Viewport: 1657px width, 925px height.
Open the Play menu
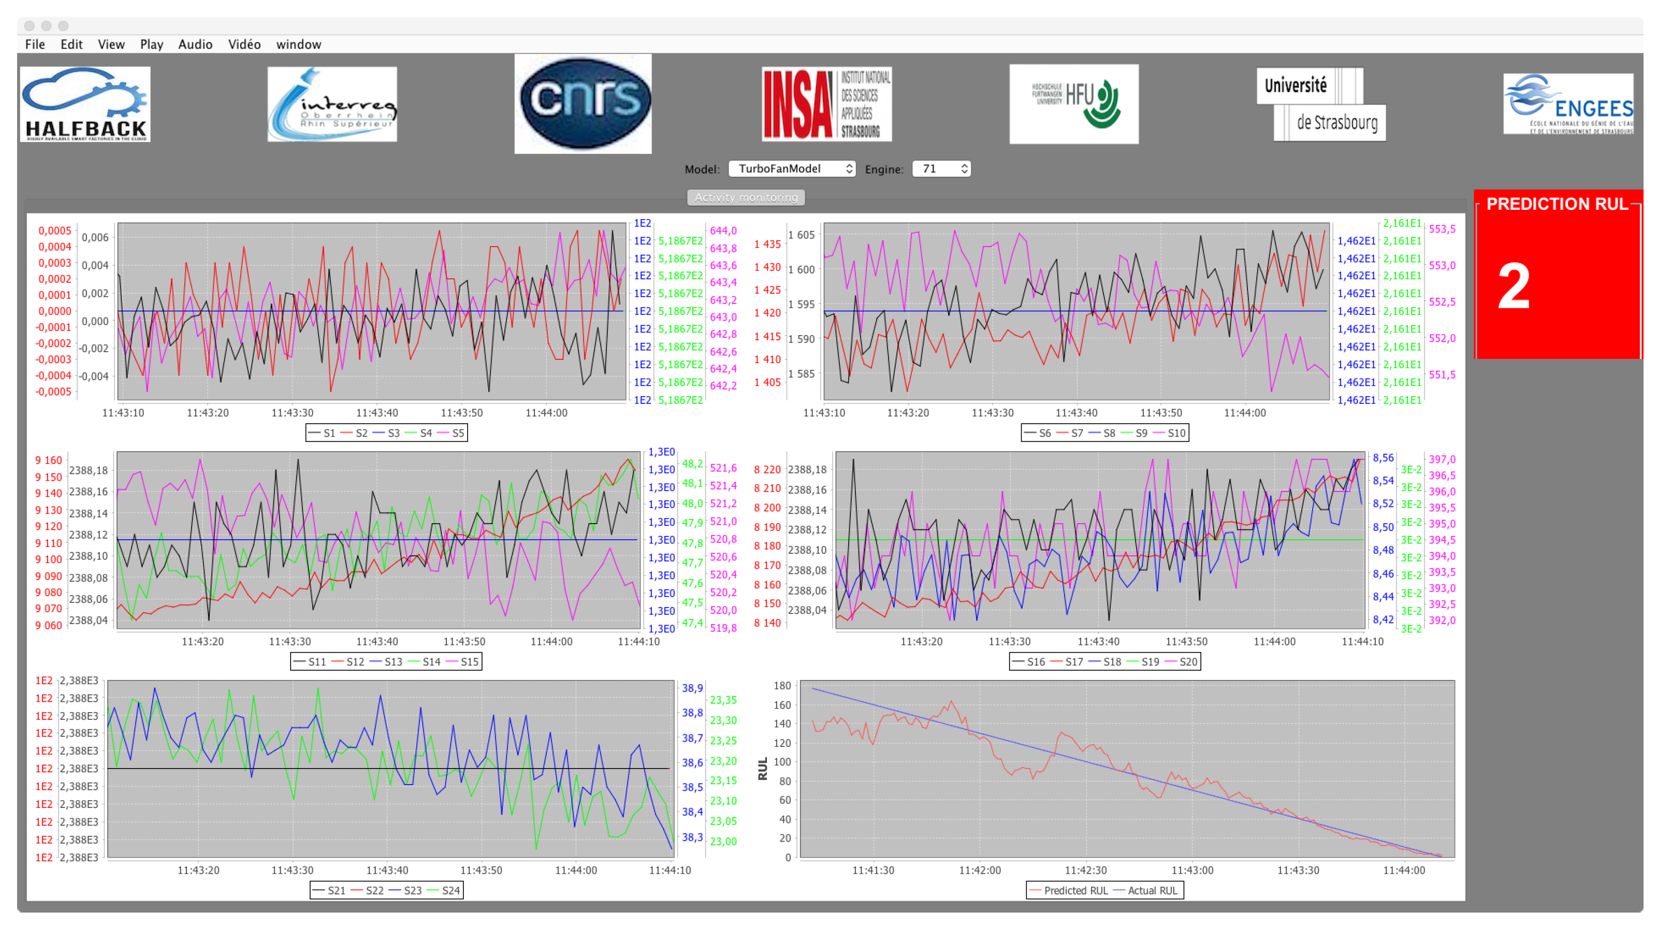click(151, 45)
